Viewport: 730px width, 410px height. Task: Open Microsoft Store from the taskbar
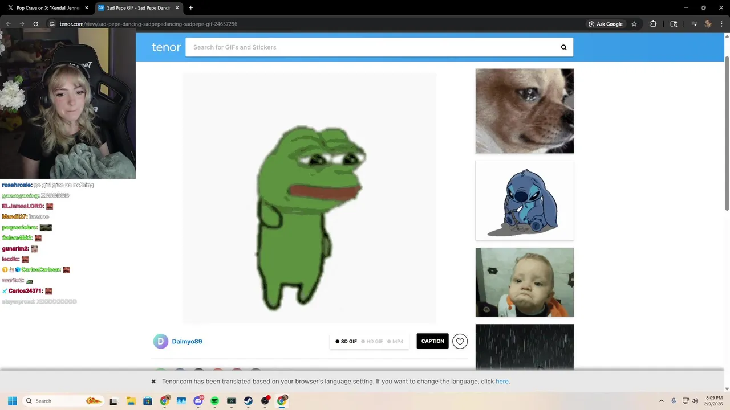pos(148,401)
